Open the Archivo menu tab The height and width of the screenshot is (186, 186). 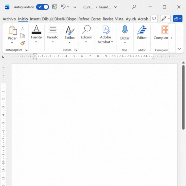[x=9, y=19]
